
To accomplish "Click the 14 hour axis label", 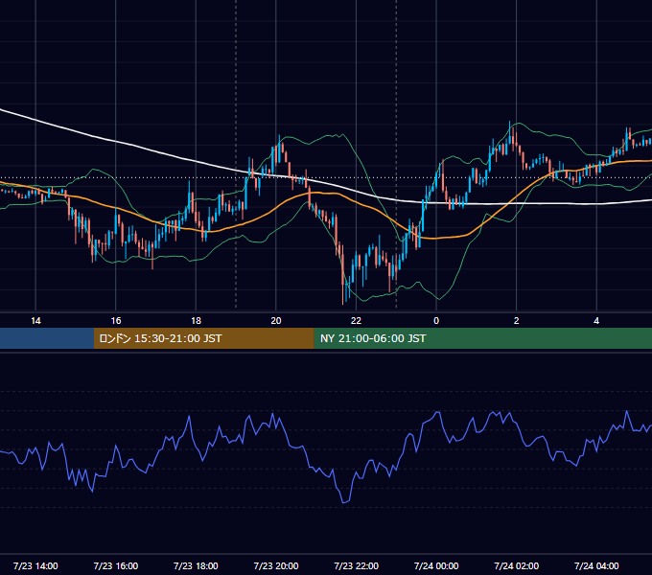I will click(35, 321).
